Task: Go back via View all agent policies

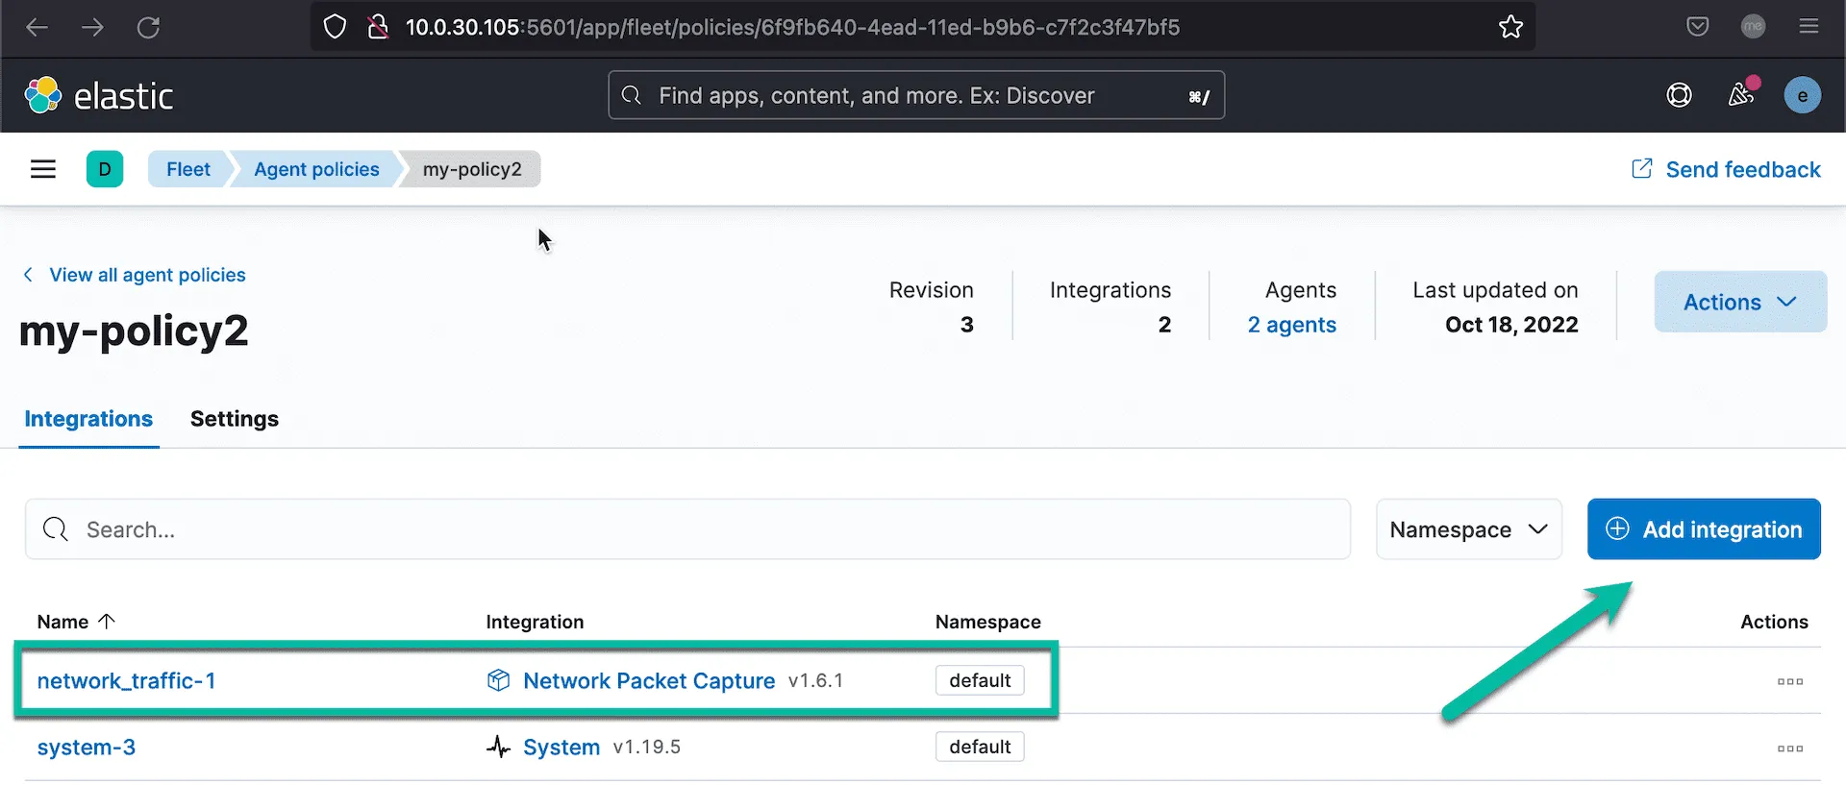Action: (146, 275)
